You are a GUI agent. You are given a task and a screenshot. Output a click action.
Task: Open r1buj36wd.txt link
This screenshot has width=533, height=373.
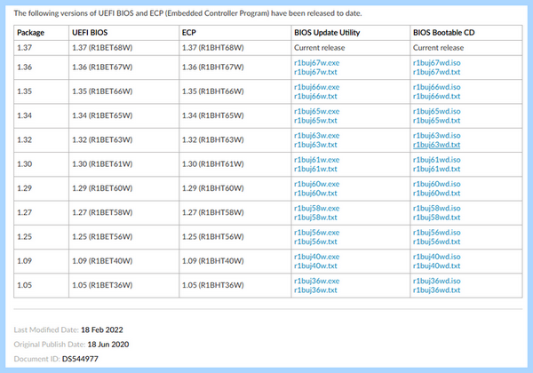436,290
